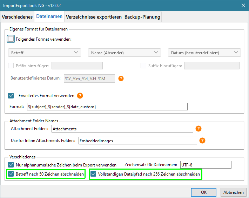This screenshot has width=249, height=198.
Task: Close the ImportExportTools NG dialog
Action: (x=243, y=5)
